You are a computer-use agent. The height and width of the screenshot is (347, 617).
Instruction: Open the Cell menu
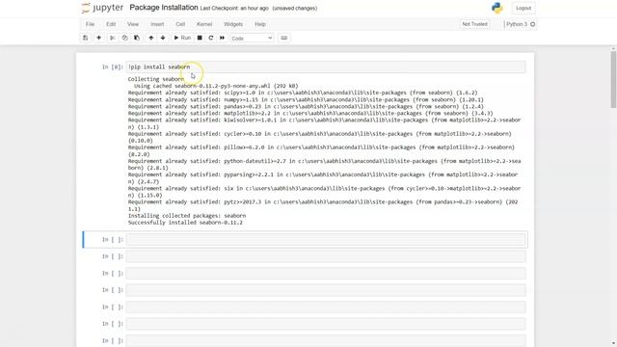tap(180, 24)
